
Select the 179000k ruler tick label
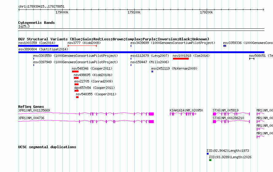tap(62, 12)
